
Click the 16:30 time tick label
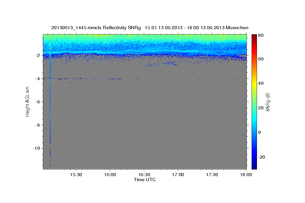(144, 175)
